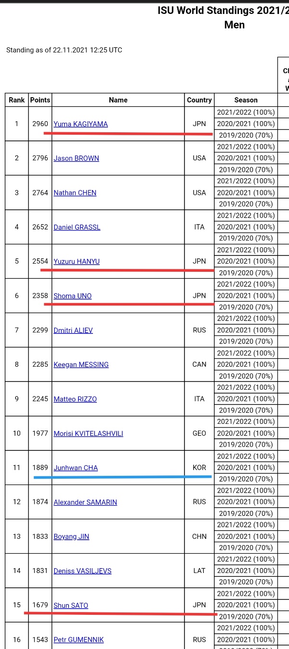Viewport: 289px width, 649px height.
Task: Click Shoma UNO name link
Action: (72, 296)
